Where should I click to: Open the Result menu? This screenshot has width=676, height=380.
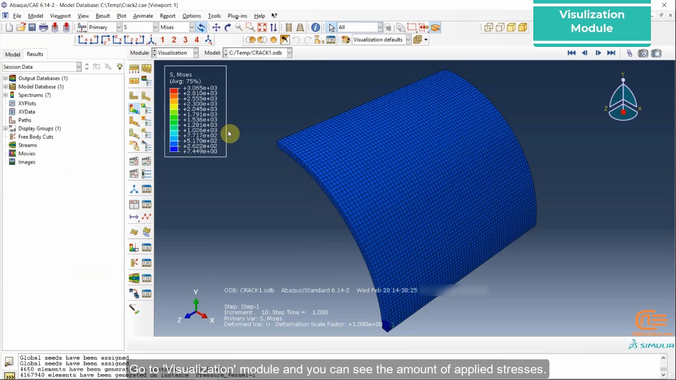pyautogui.click(x=102, y=16)
